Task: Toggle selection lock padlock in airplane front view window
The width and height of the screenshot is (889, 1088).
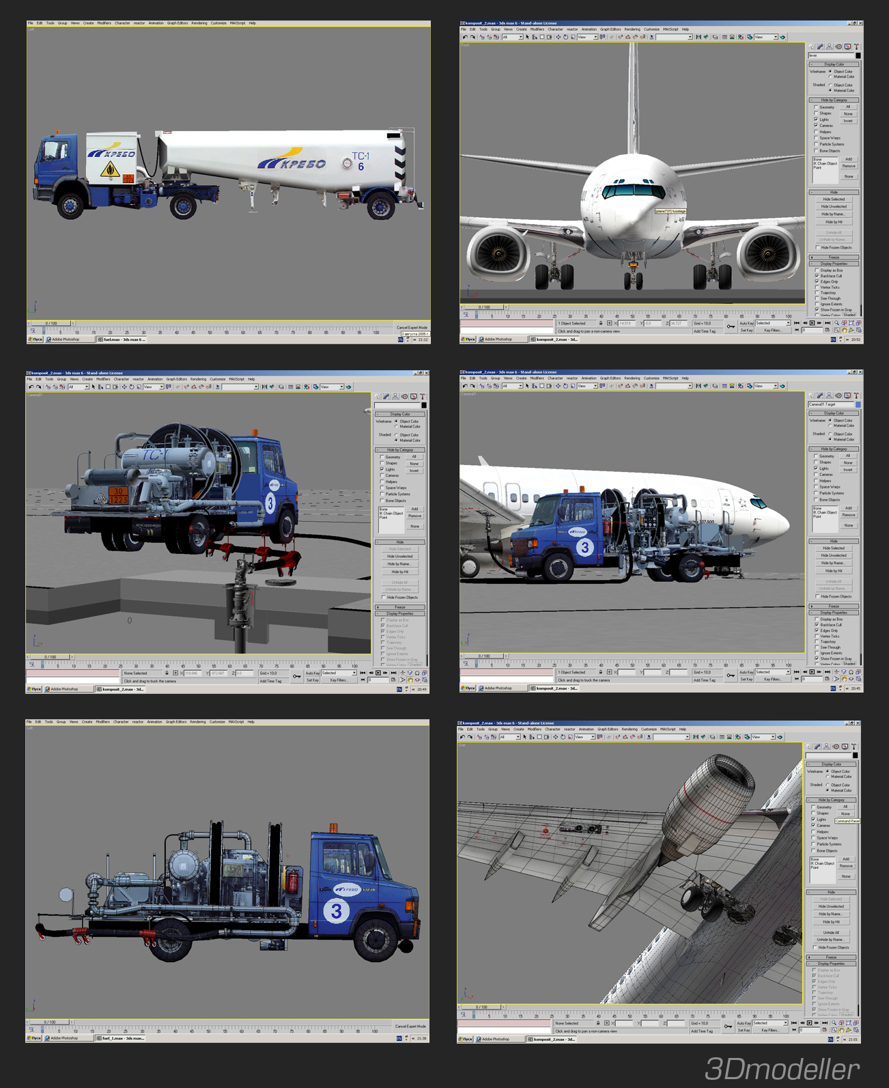Action: click(x=601, y=324)
